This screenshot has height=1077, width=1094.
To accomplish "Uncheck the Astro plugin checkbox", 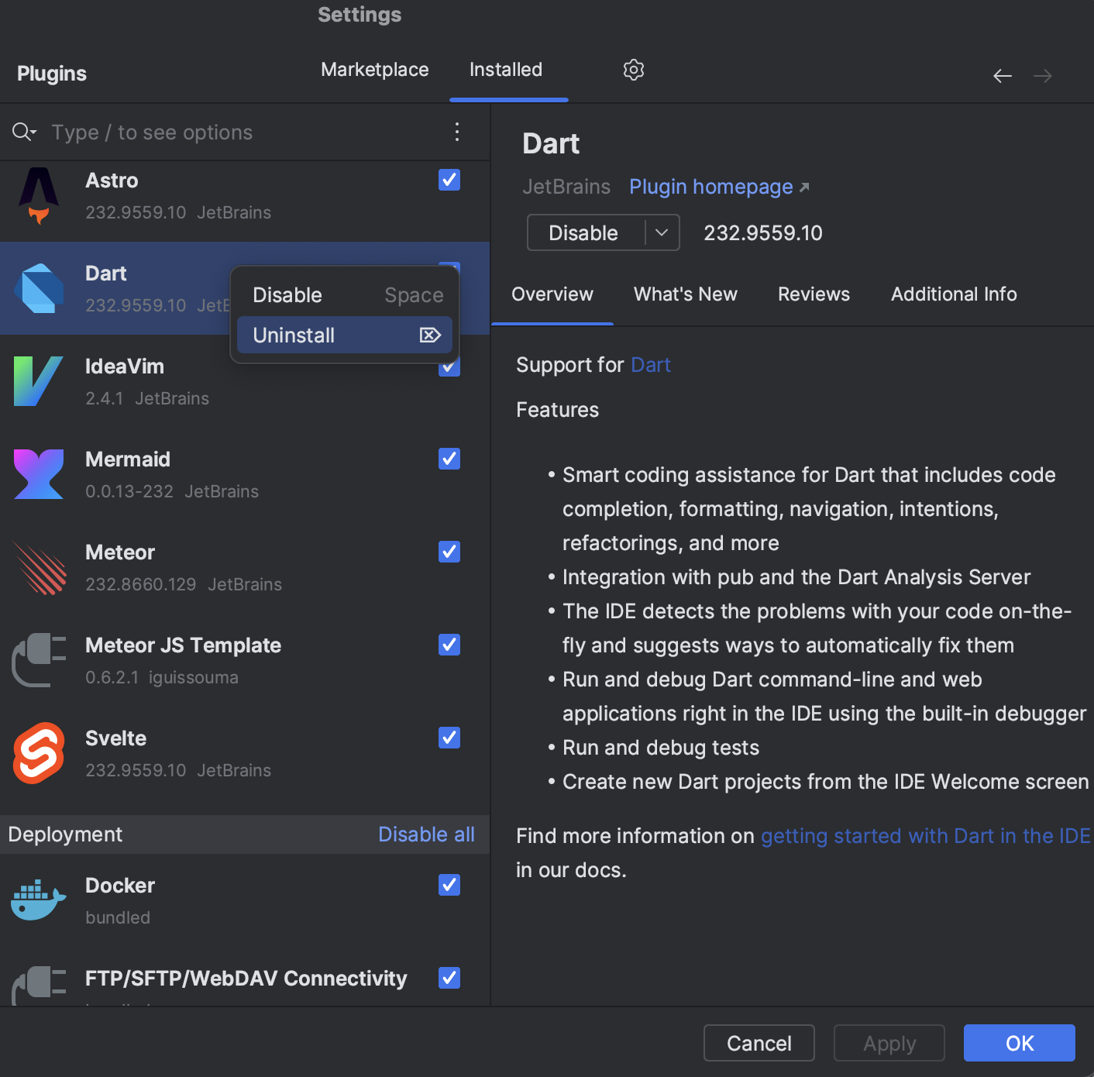I will [x=449, y=180].
